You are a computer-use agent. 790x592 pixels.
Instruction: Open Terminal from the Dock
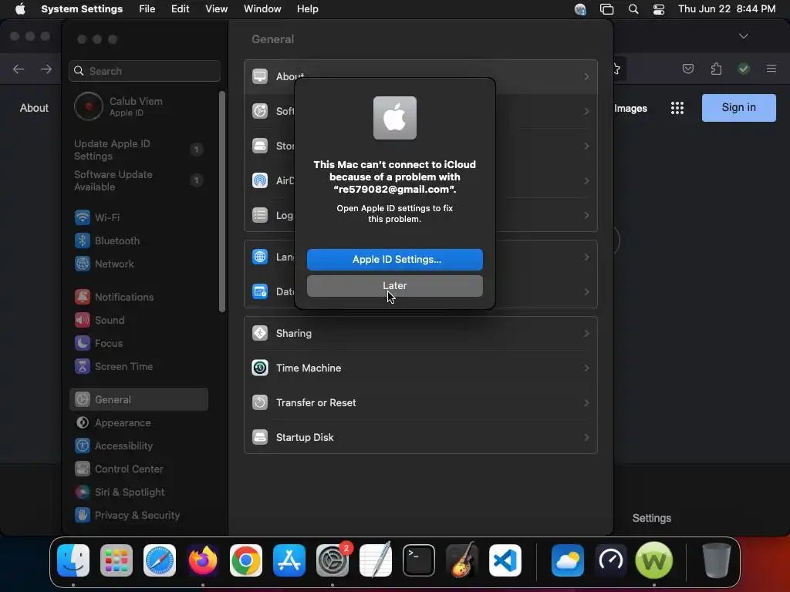click(419, 560)
